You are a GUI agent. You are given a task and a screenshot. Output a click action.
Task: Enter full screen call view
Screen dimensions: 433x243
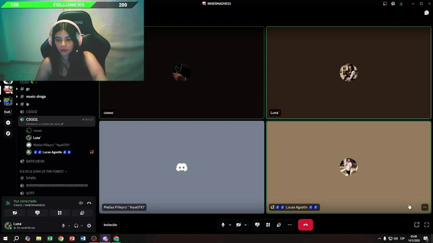click(x=427, y=225)
